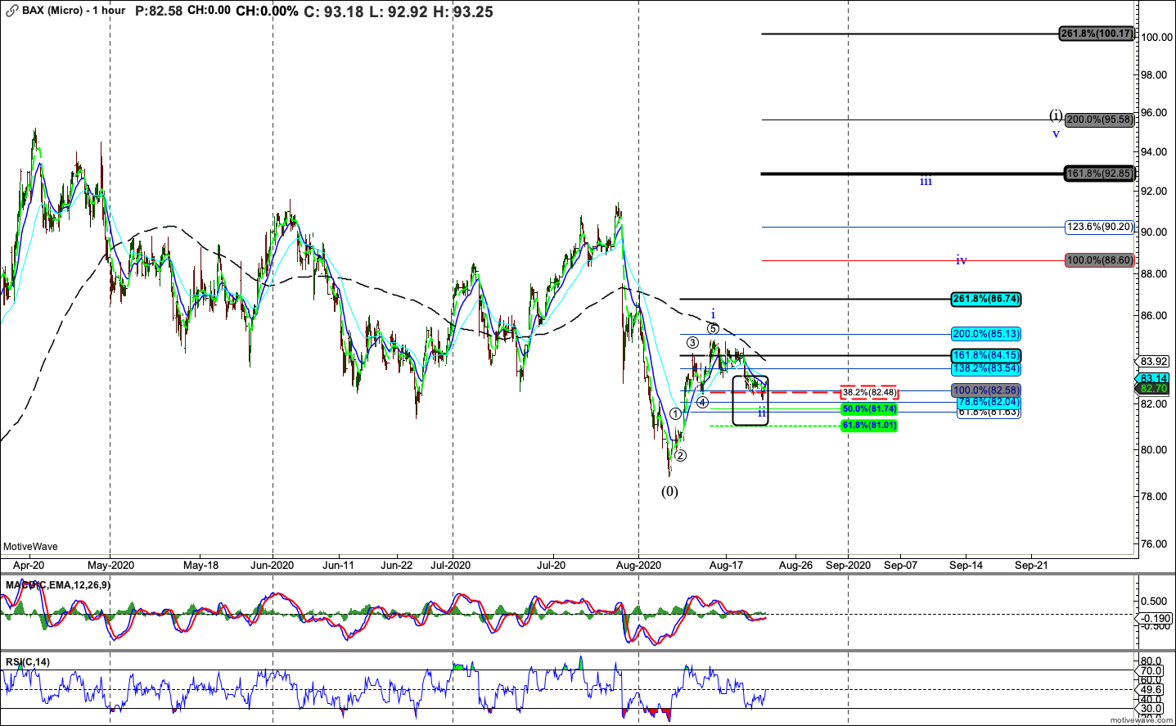Screen dimensions: 1176x726
Task: Select the MotiveWave label in chart corner
Action: click(x=30, y=547)
